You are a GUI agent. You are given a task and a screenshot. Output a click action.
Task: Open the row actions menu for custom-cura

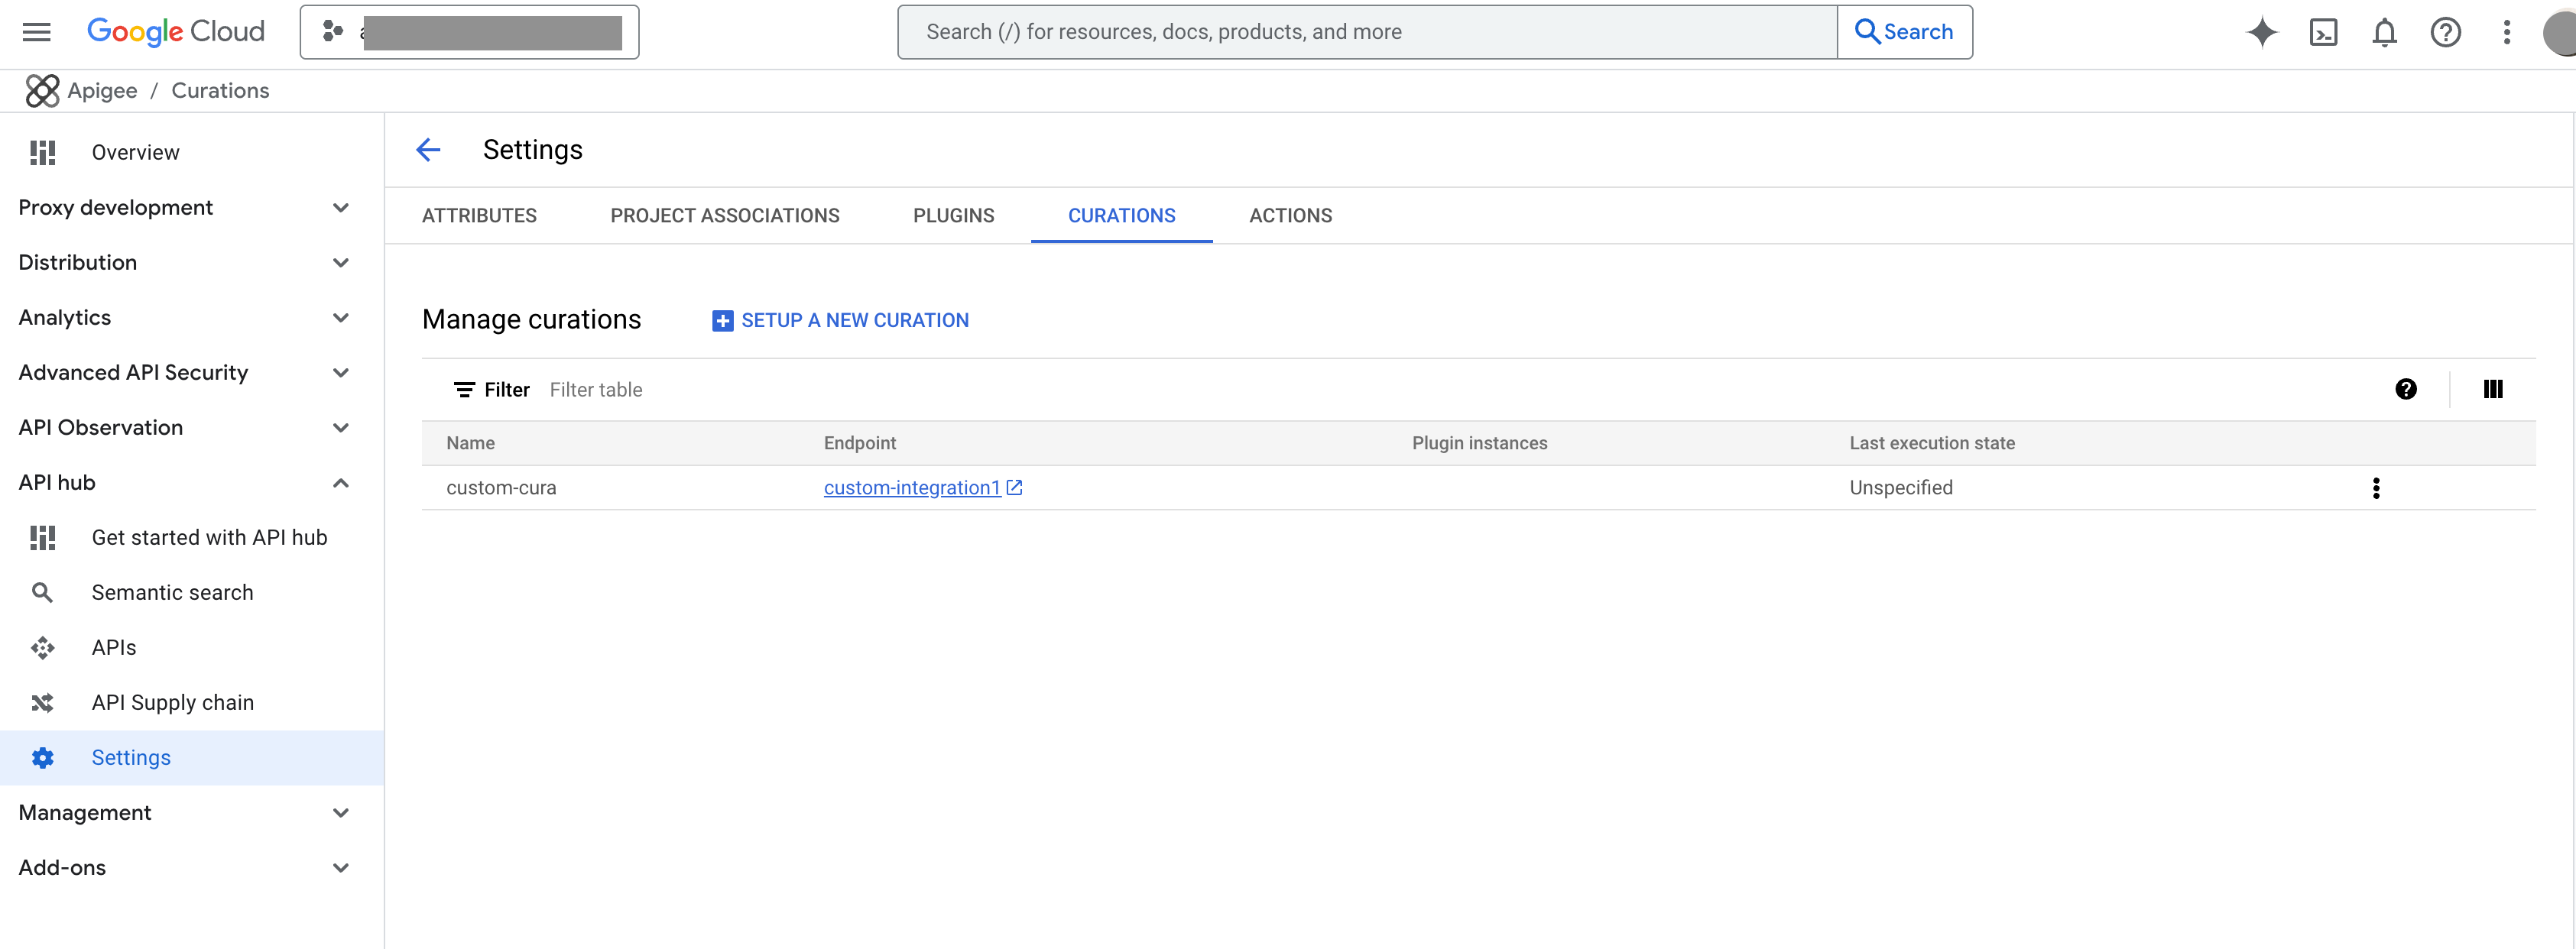(2377, 488)
